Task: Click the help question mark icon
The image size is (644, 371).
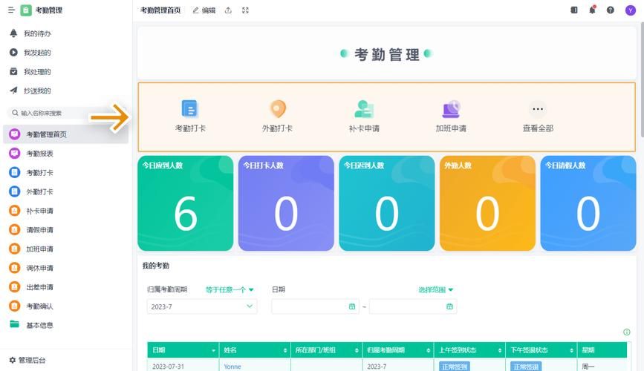Action: pyautogui.click(x=611, y=10)
